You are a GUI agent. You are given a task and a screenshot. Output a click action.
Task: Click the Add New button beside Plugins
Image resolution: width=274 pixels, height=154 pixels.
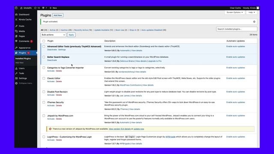point(58,15)
